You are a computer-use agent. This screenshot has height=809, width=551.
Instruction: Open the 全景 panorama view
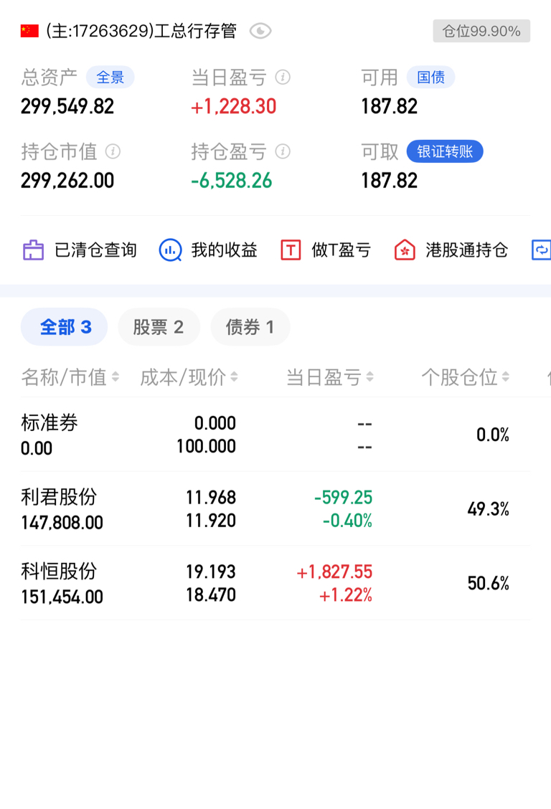pyautogui.click(x=110, y=77)
